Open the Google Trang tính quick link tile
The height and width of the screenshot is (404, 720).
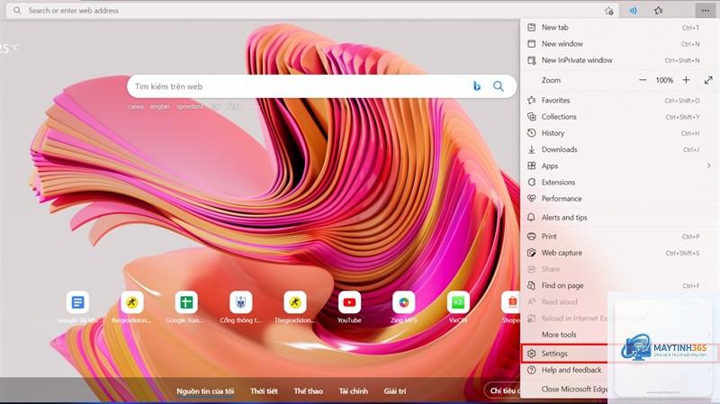(x=186, y=307)
